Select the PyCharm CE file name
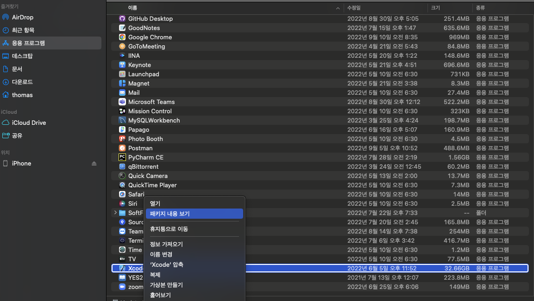The width and height of the screenshot is (534, 301). click(146, 158)
